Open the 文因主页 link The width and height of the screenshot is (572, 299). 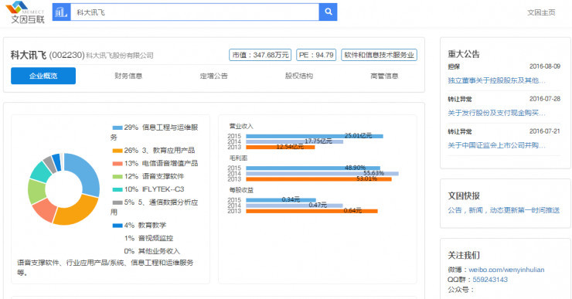click(x=541, y=12)
